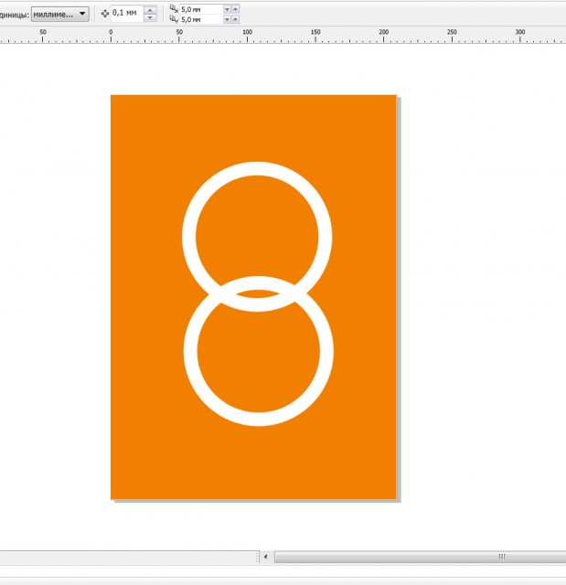This screenshot has width=566, height=585.
Task: Click the duplicate distance X icon
Action: tap(174, 8)
